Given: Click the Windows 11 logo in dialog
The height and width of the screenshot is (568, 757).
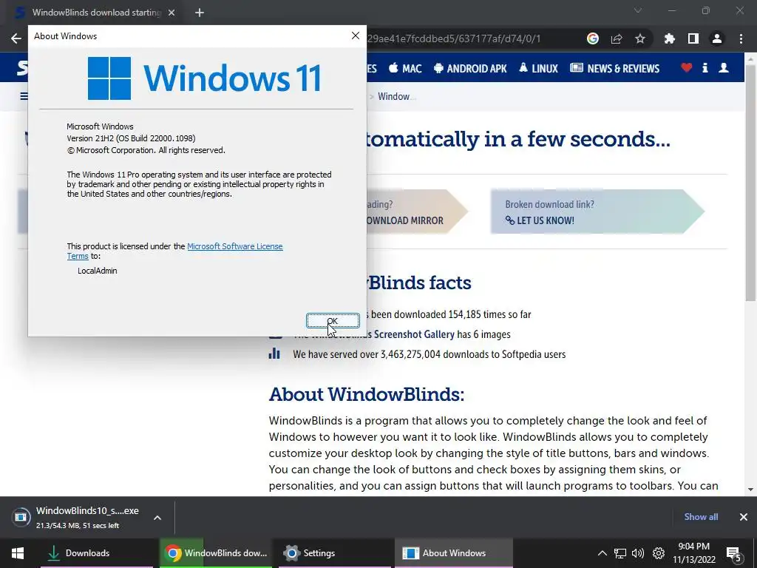Looking at the screenshot, I should (x=204, y=78).
